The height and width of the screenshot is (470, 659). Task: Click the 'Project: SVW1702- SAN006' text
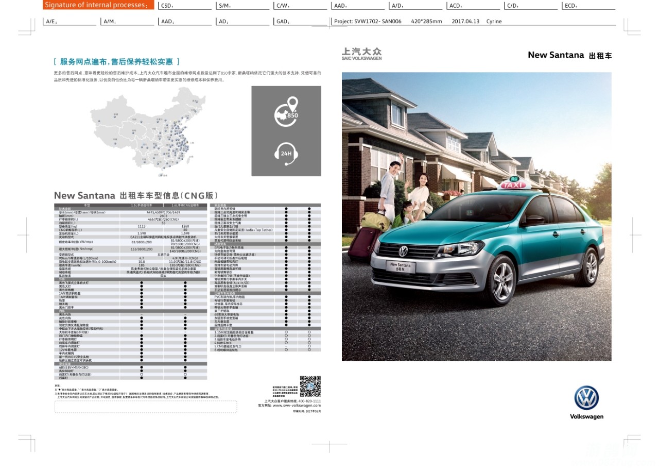tap(368, 22)
